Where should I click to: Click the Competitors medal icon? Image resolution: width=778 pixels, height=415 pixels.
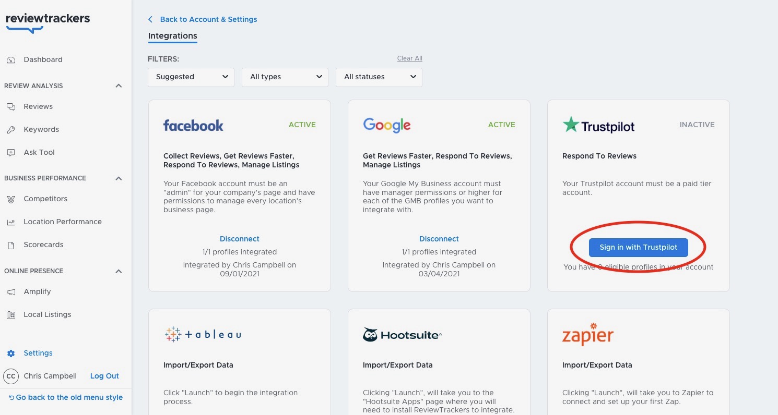[11, 199]
